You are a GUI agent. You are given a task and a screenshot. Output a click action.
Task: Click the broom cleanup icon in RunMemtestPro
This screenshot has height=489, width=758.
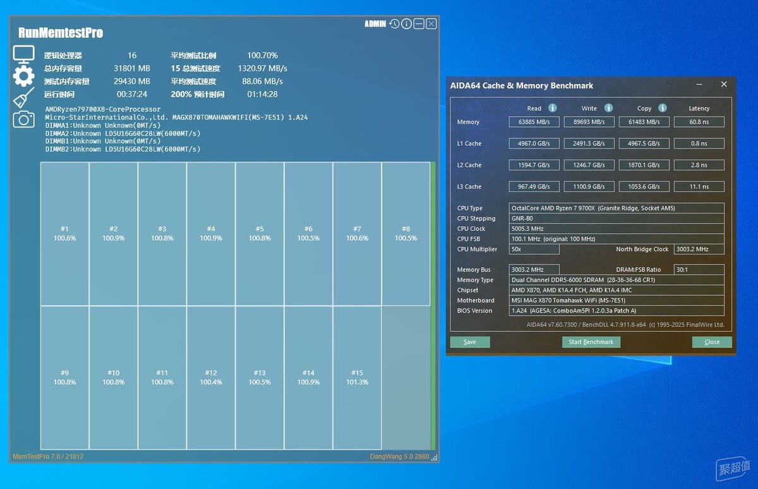(23, 98)
